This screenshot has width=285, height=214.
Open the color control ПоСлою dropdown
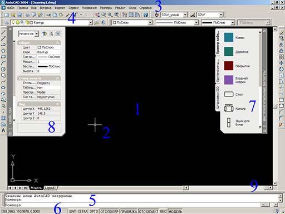[x=150, y=22]
